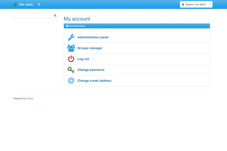The image size is (227, 151).
Task: Click the Groups manager people icon
Action: [x=71, y=48]
